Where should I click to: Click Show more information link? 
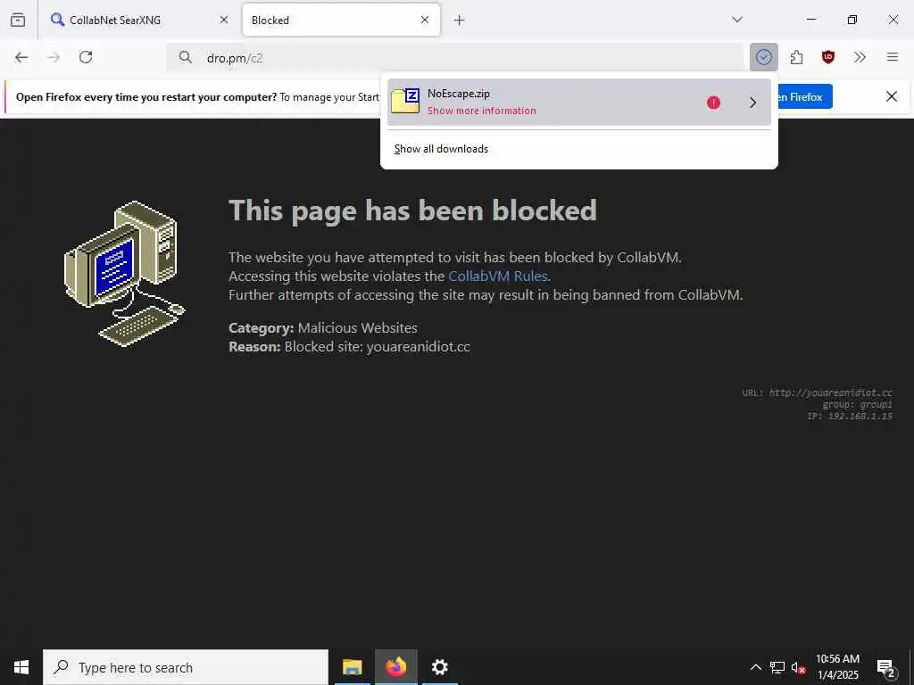[481, 111]
